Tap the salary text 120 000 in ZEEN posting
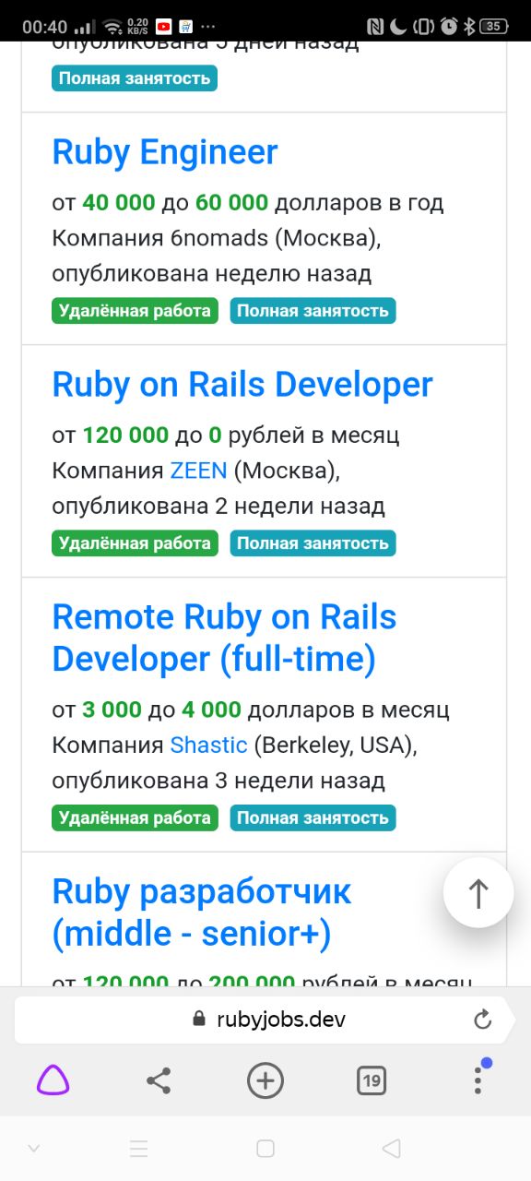 coord(125,435)
